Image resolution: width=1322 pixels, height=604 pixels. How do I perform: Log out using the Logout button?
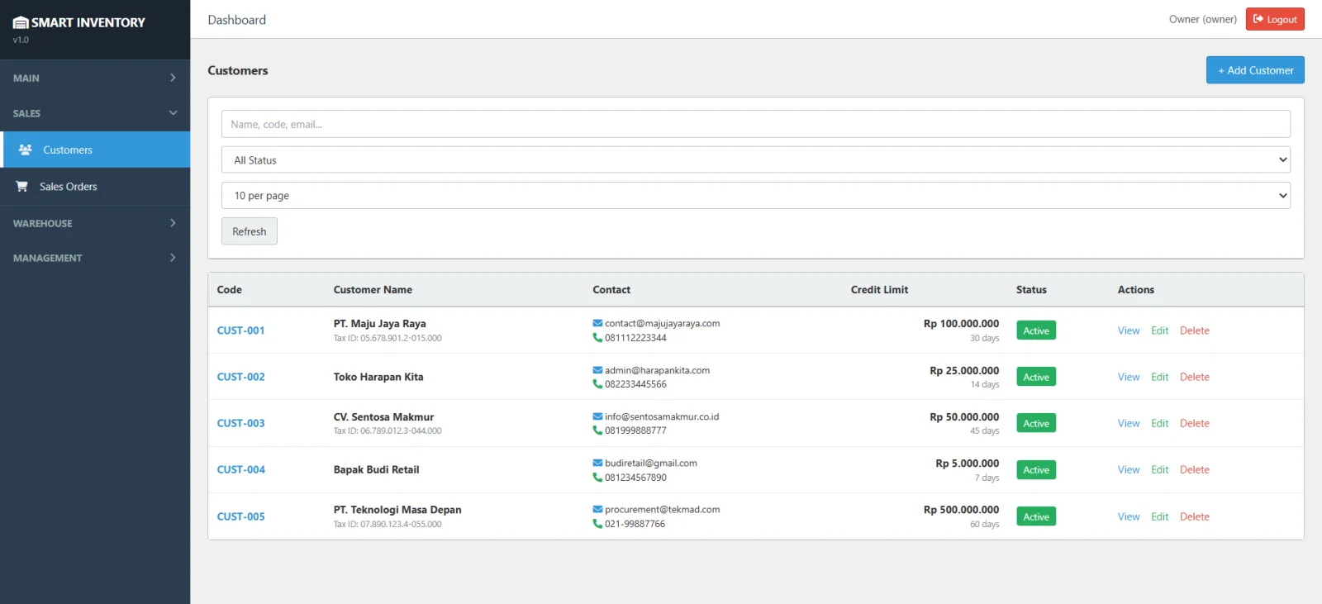pos(1275,19)
